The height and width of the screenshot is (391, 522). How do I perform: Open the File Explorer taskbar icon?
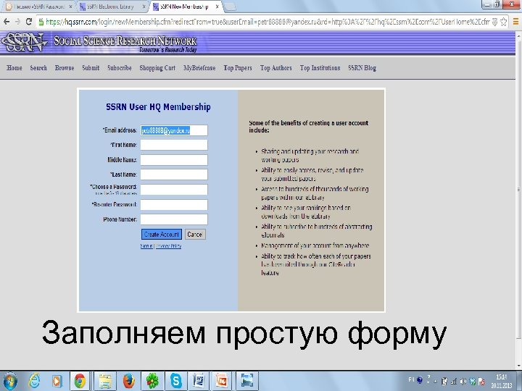pyautogui.click(x=104, y=381)
